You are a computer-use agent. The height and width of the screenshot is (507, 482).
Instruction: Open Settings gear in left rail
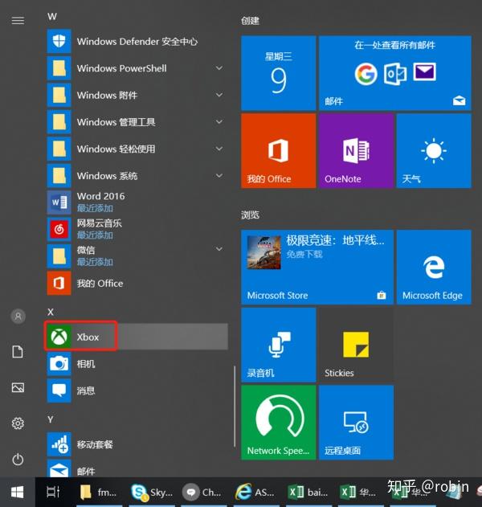coord(18,423)
